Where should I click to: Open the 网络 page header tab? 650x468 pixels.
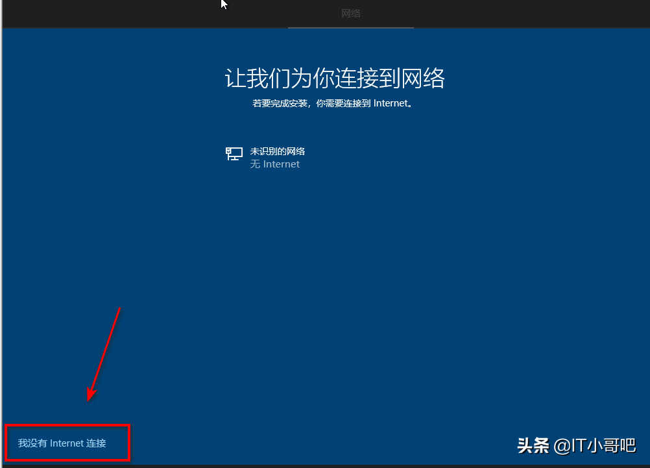click(350, 13)
